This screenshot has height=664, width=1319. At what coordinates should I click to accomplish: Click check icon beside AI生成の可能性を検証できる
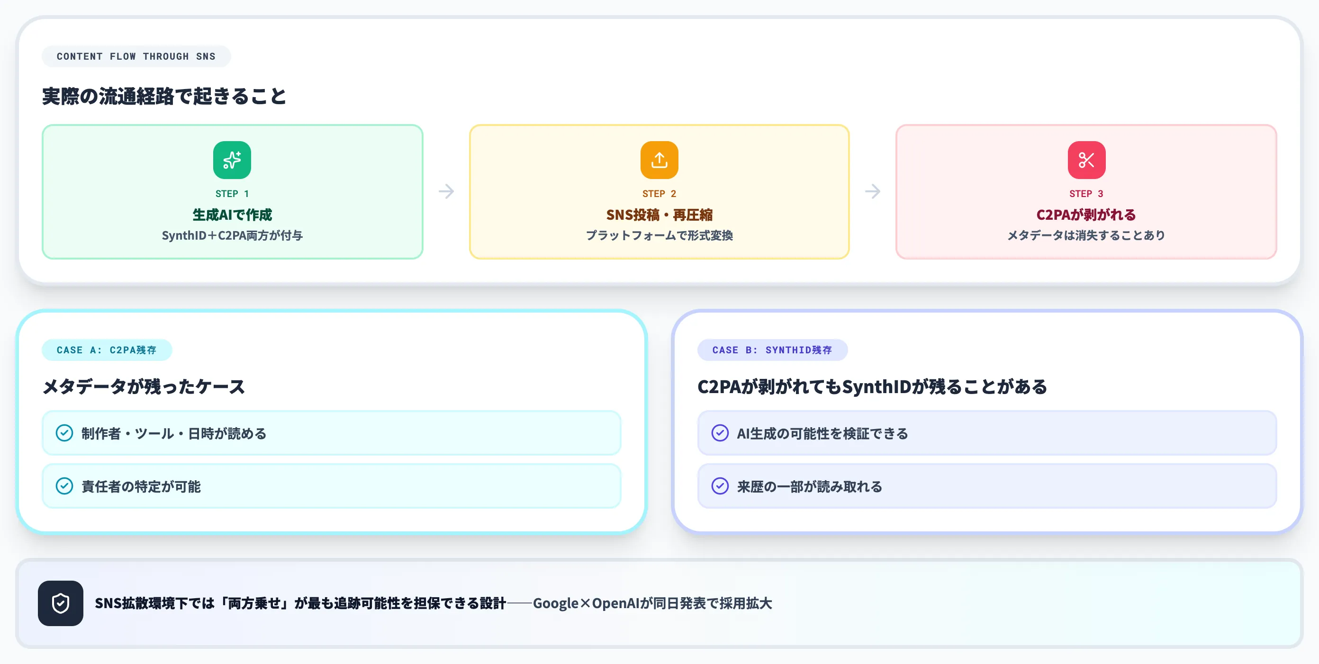[x=719, y=433]
